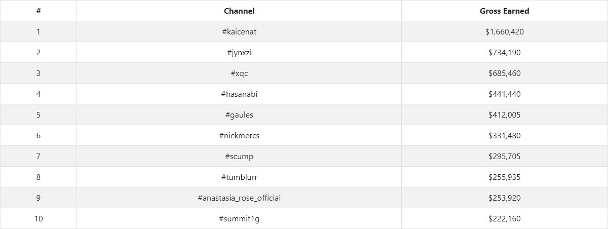Viewport: 608px width, 229px height.
Task: Select the #xqc channel entry
Action: coord(239,73)
